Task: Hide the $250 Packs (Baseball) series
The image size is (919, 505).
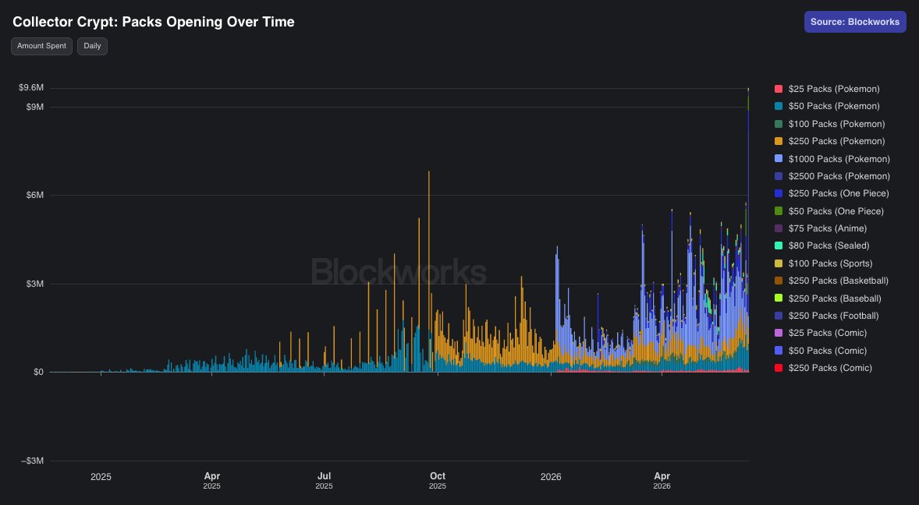Action: (x=828, y=298)
